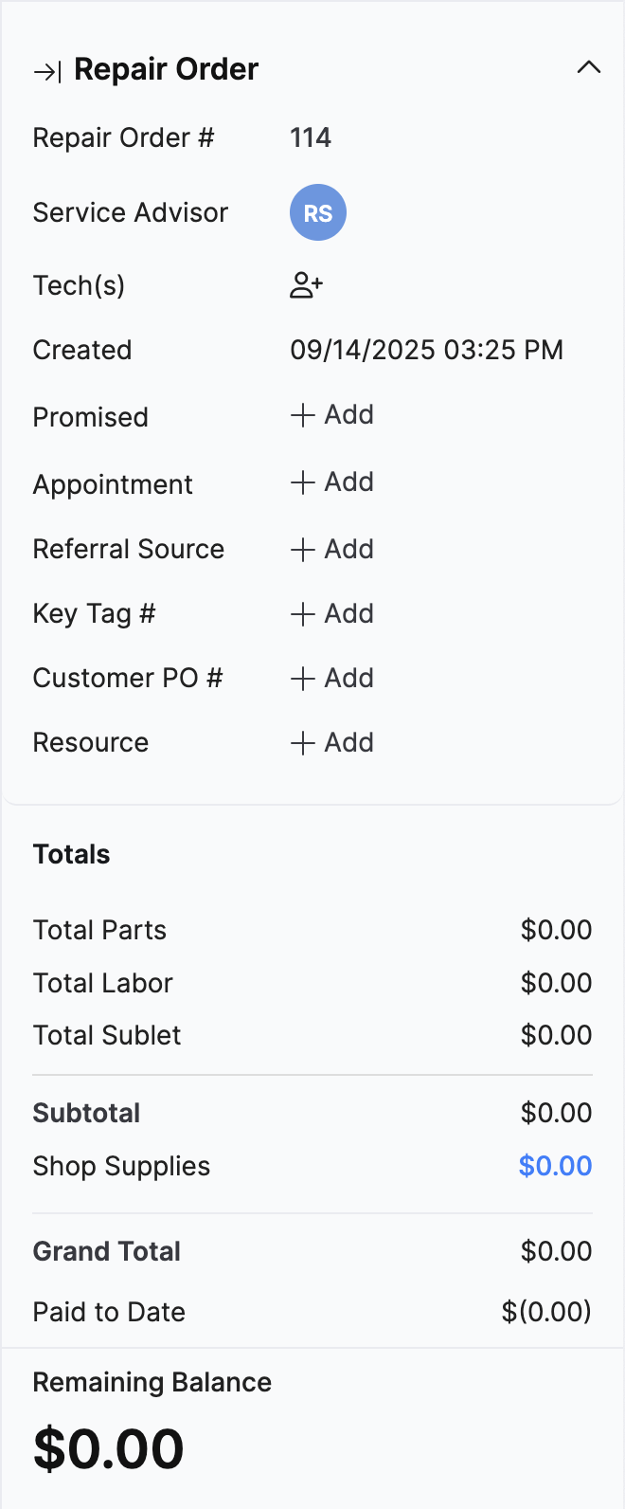Screen dimensions: 625x1509
Task: Click the Paid to Date $(0.00) value
Action: 546,1312
